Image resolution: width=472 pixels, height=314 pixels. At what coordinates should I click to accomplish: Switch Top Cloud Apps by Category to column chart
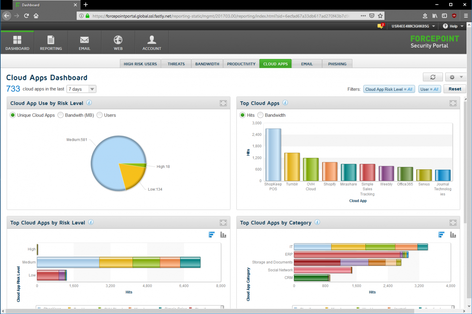[x=453, y=235]
